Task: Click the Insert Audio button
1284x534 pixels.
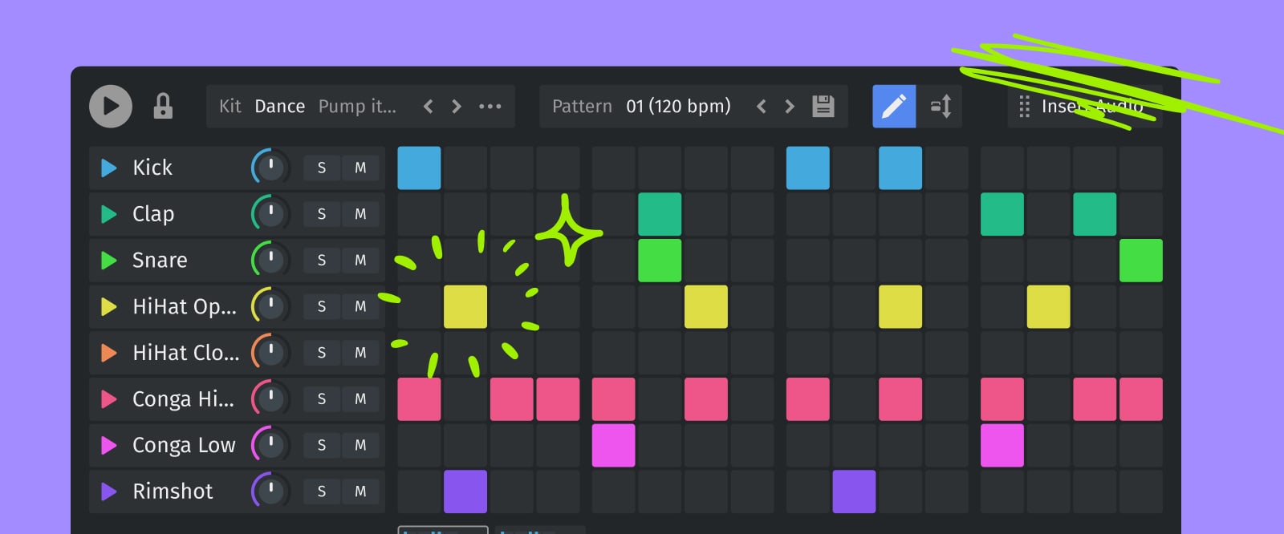Action: point(1084,107)
